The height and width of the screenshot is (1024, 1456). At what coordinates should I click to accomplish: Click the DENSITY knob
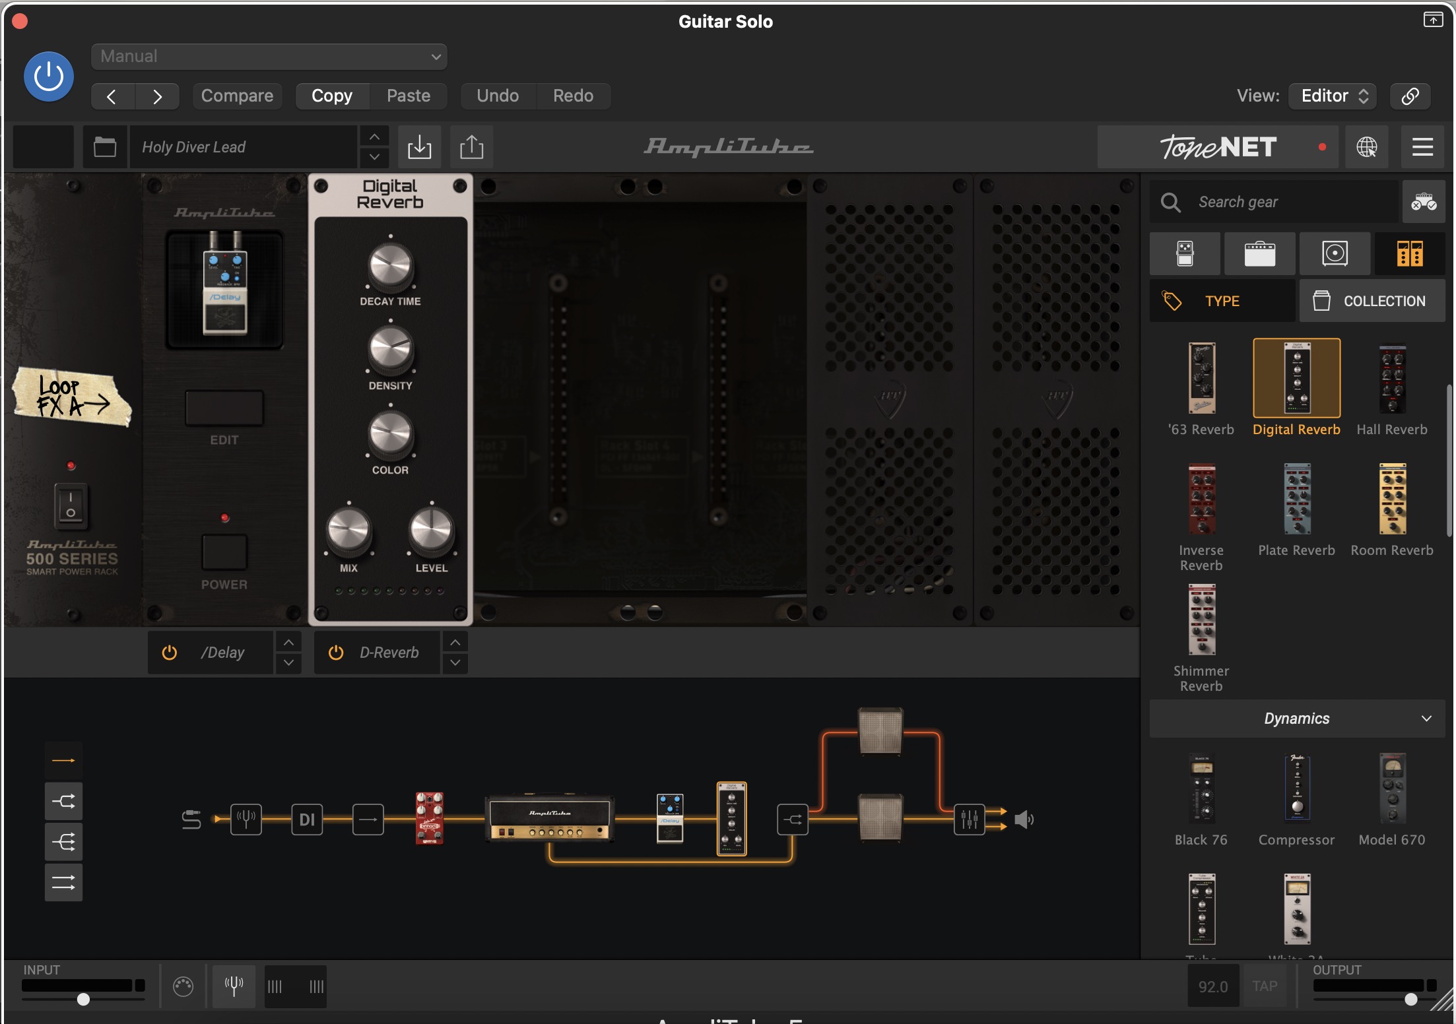click(x=390, y=350)
